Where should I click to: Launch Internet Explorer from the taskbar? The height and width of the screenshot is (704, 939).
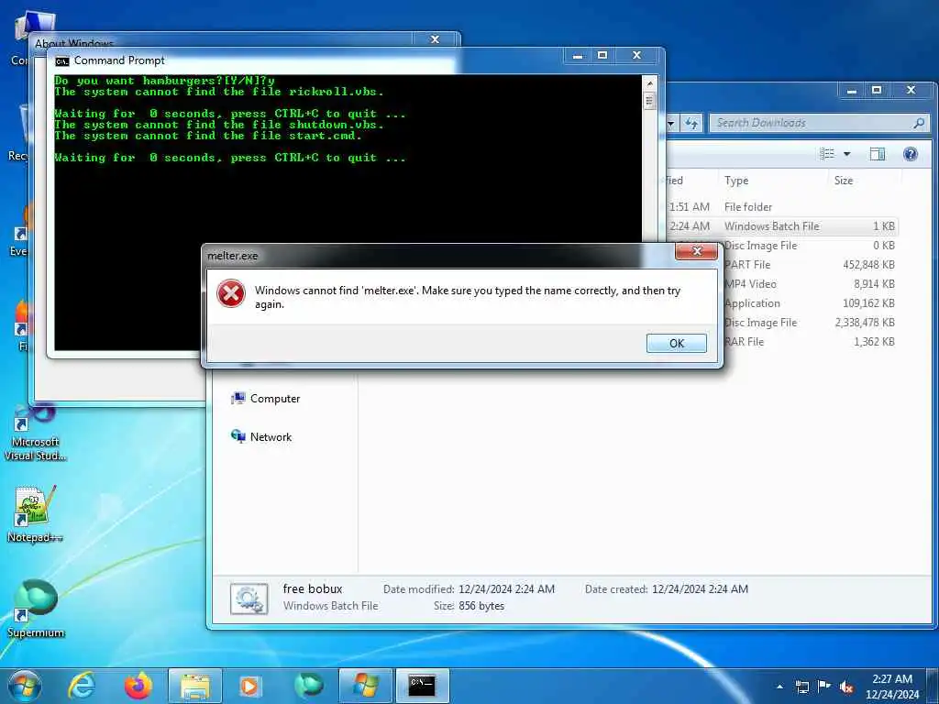click(82, 686)
